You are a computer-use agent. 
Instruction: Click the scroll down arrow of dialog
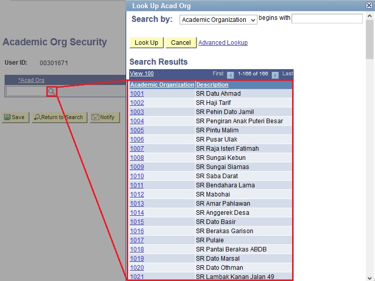tap(369, 277)
